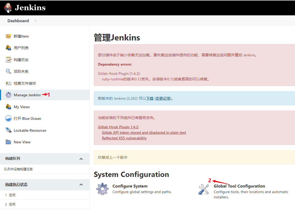Click the System Configuration section heading

(x=131, y=174)
